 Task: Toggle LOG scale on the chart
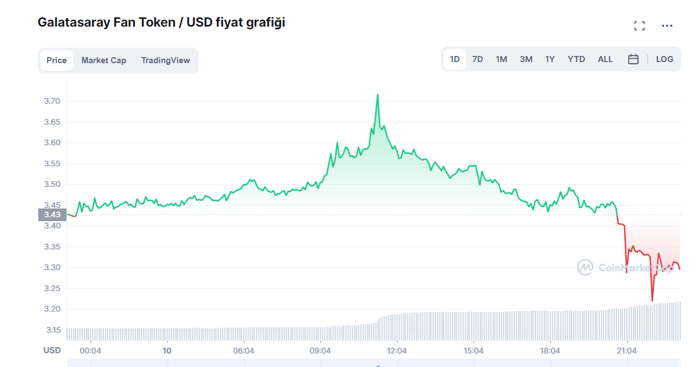click(664, 59)
